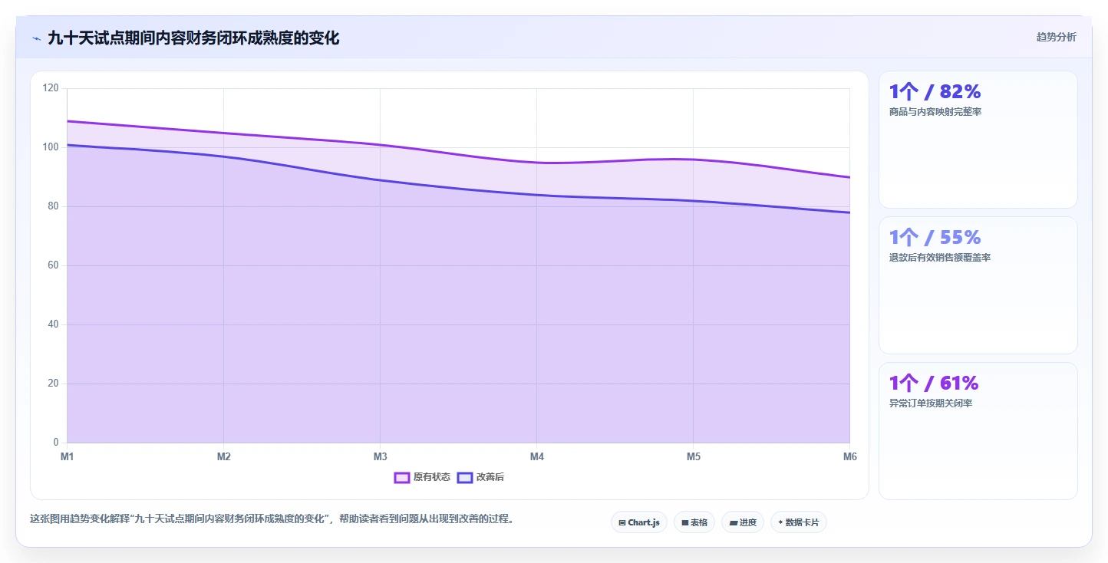The image size is (1108, 563).
Task: Click the M6 x-axis label
Action: (x=850, y=456)
